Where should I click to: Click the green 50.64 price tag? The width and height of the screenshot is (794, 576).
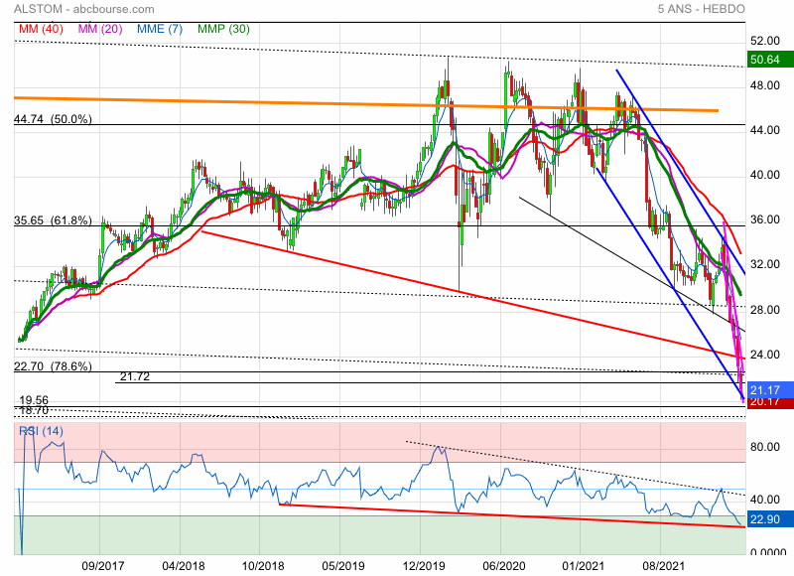(x=770, y=60)
